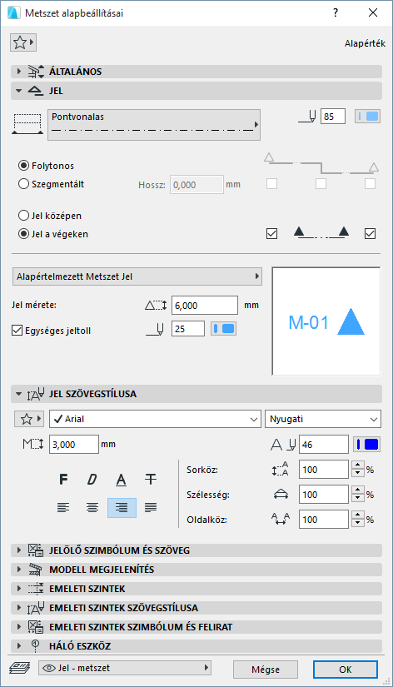This screenshot has width=393, height=687.
Task: Open marker pen color swatch beside 25
Action: (223, 329)
